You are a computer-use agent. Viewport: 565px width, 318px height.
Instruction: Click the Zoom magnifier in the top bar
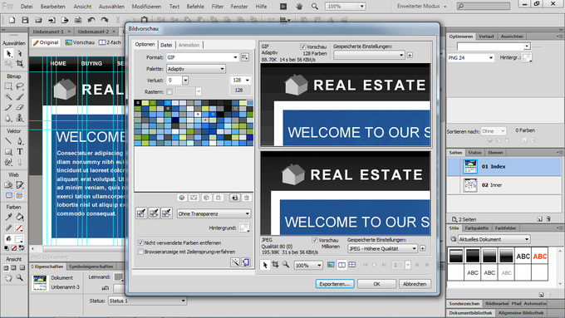[x=315, y=7]
